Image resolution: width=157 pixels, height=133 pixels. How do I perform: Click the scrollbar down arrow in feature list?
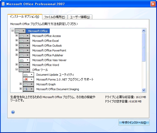[144, 90]
